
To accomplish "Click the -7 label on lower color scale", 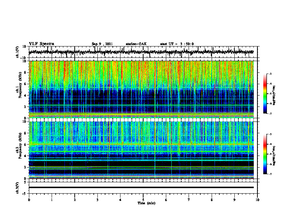I will (x=270, y=174).
